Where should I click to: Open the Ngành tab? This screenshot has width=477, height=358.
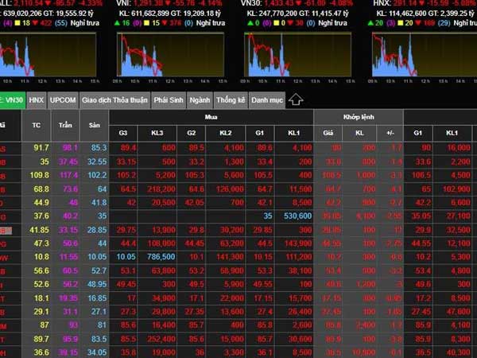[200, 100]
